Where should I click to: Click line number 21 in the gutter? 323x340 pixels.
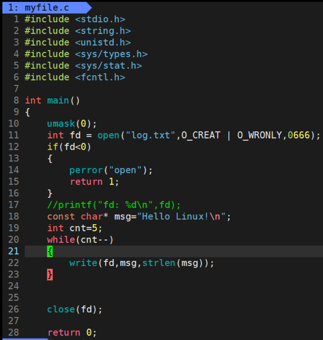click(13, 252)
